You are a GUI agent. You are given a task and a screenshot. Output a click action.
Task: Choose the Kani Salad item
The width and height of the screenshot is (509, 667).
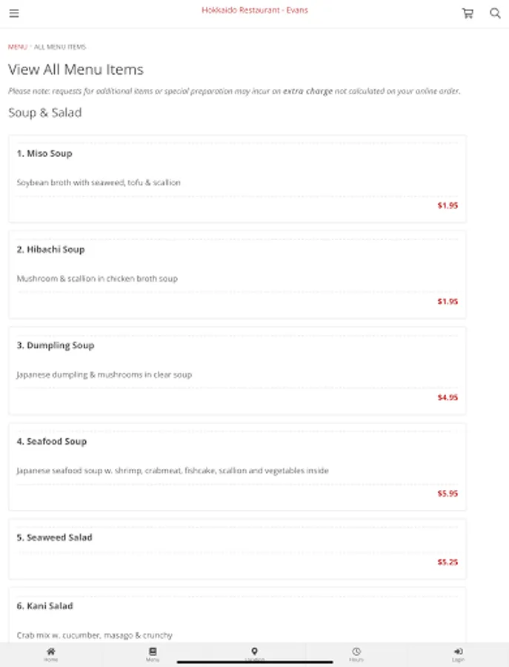coord(44,606)
